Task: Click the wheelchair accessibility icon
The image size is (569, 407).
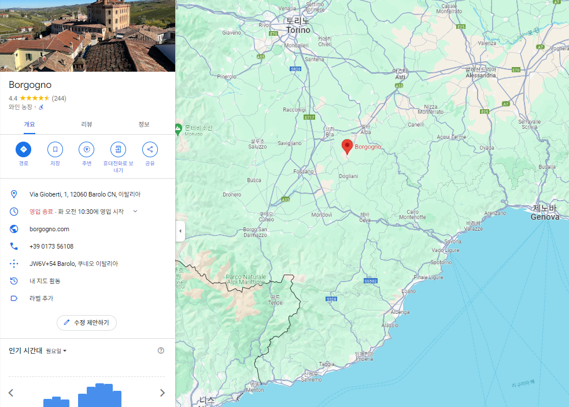Action: click(x=41, y=107)
